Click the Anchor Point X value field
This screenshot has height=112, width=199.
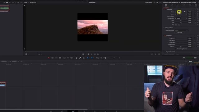178,18
